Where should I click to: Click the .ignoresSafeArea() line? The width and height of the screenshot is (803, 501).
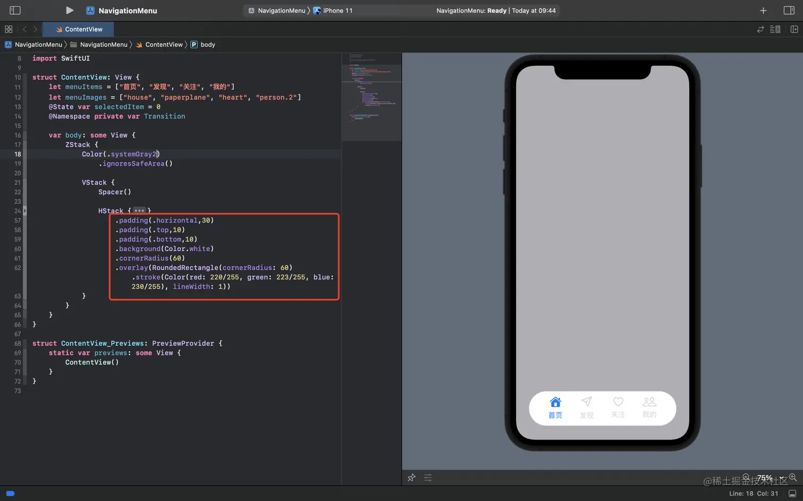click(135, 163)
